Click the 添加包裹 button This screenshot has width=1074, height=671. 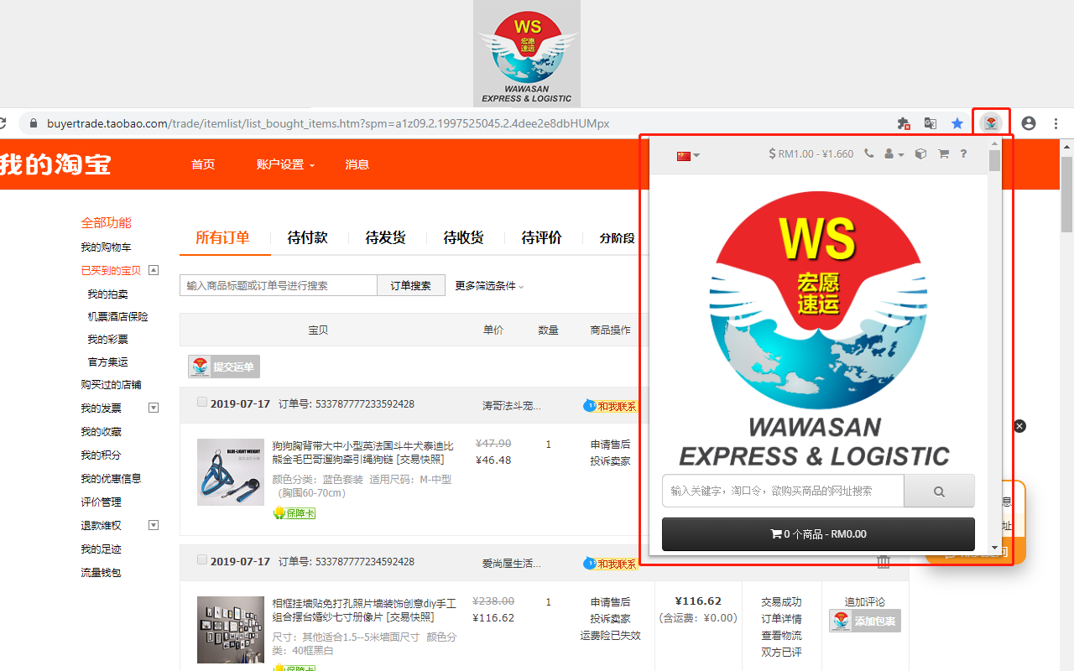tap(865, 622)
